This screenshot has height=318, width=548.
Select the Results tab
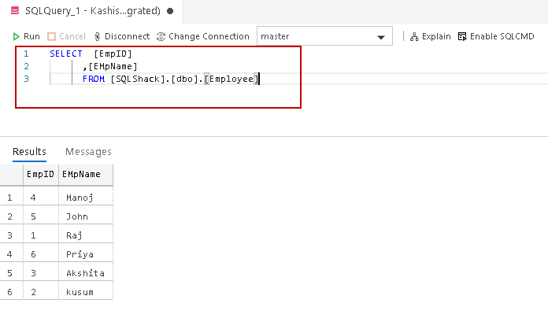(29, 152)
